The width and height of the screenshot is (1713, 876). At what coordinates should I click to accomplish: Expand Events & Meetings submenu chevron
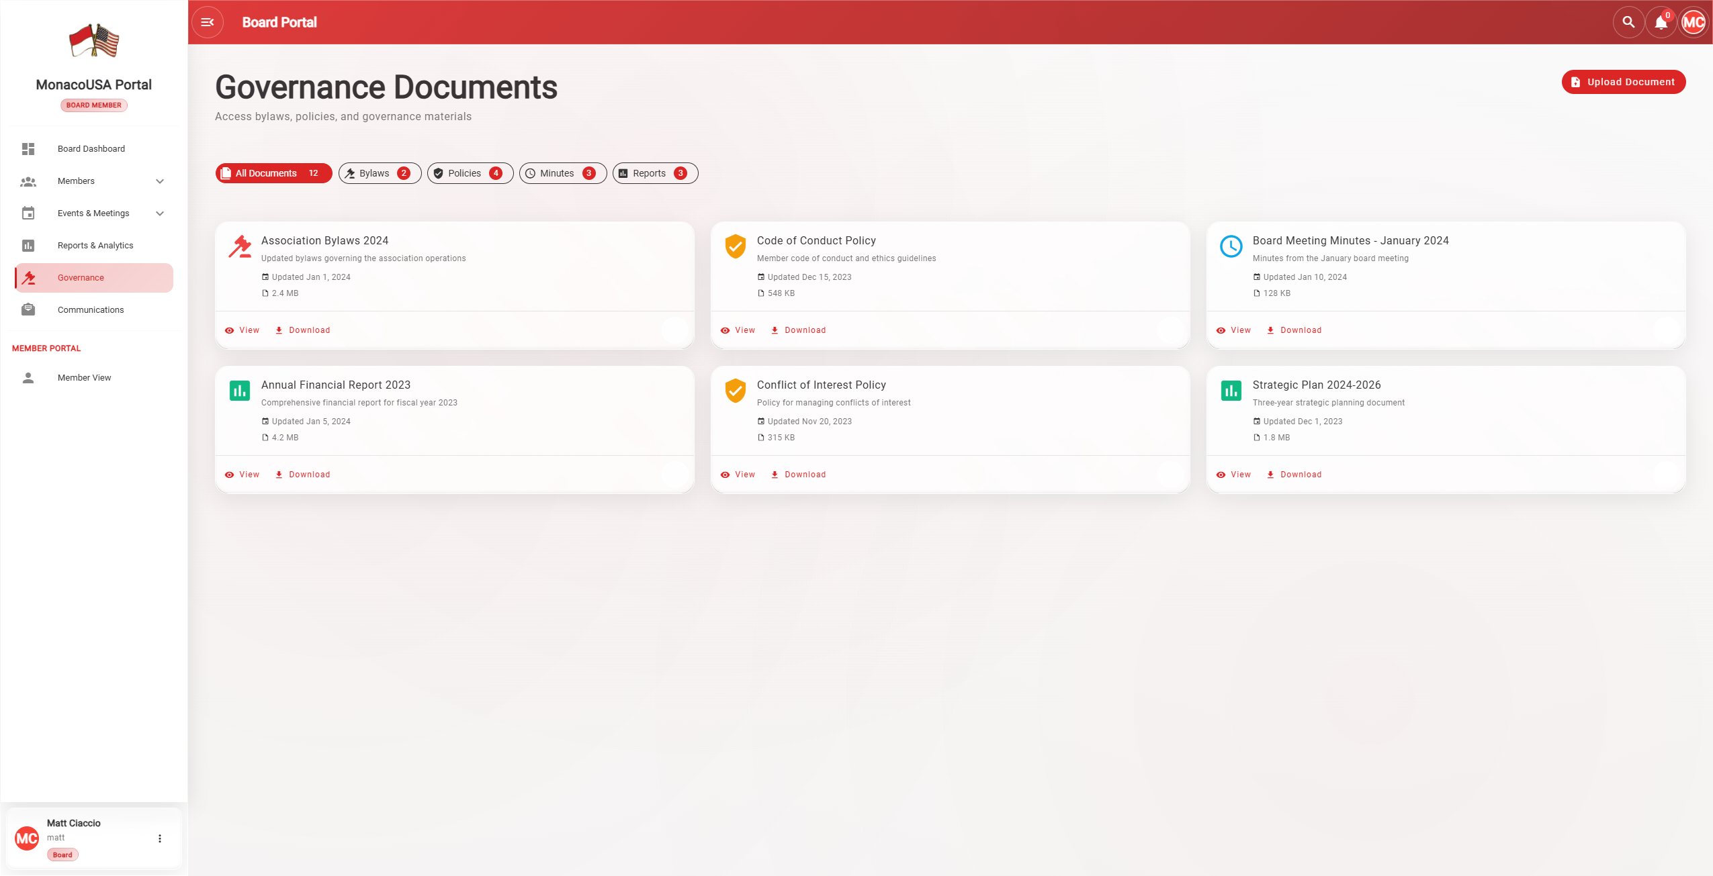pos(160,213)
